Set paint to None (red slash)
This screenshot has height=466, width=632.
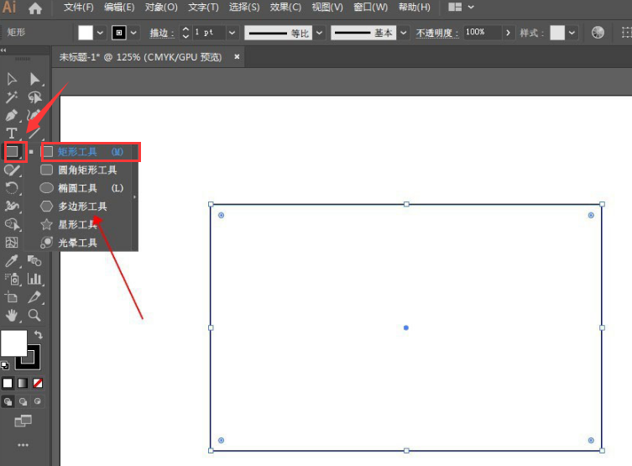(x=38, y=383)
